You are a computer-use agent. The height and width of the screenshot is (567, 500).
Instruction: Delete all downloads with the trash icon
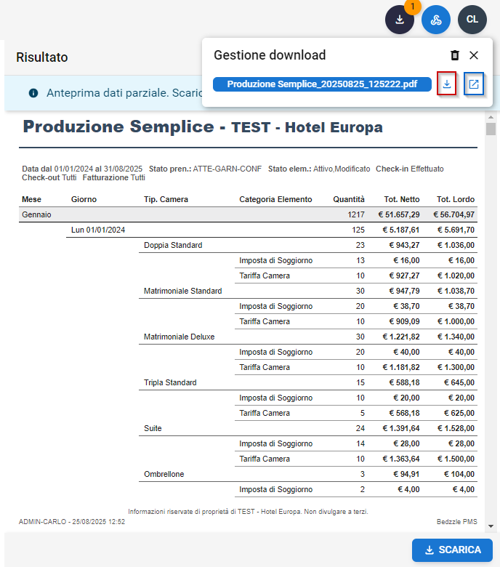pos(455,55)
